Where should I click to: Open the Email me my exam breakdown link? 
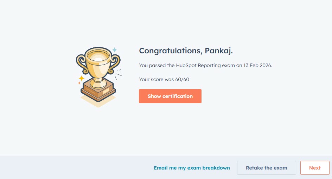click(x=192, y=168)
